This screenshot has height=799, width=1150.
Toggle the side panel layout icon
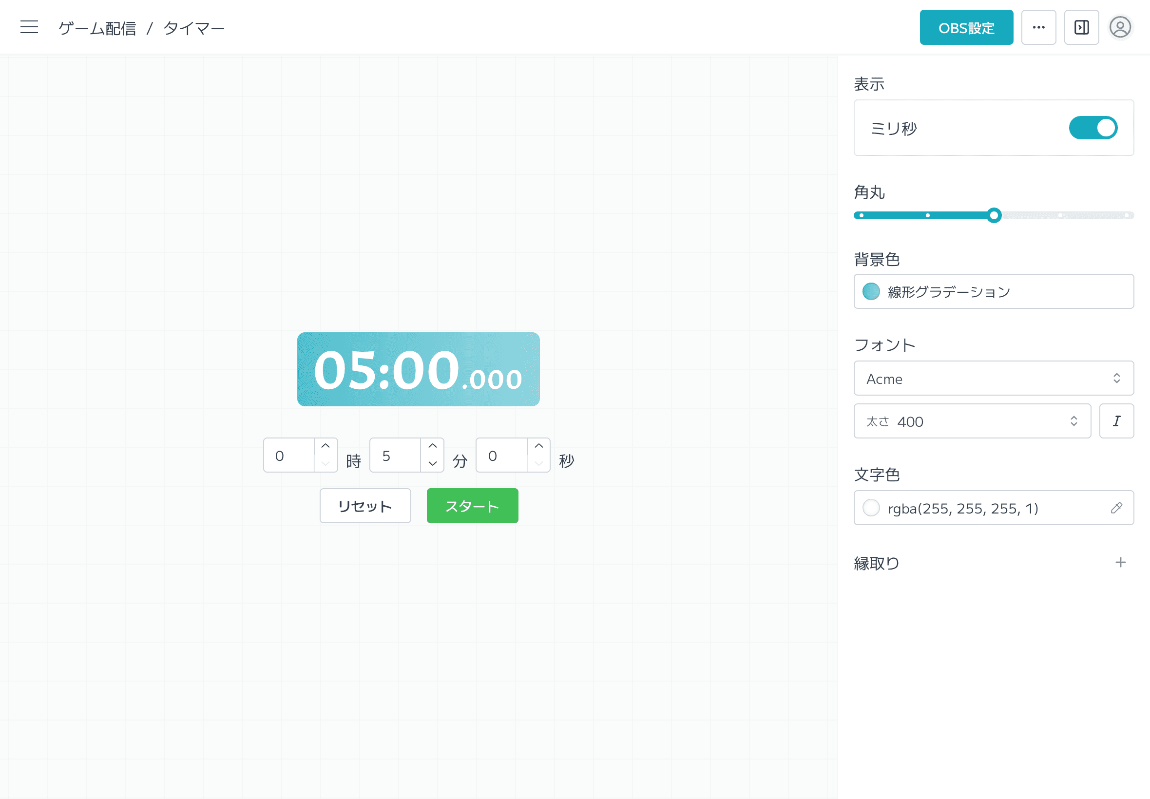tap(1081, 28)
